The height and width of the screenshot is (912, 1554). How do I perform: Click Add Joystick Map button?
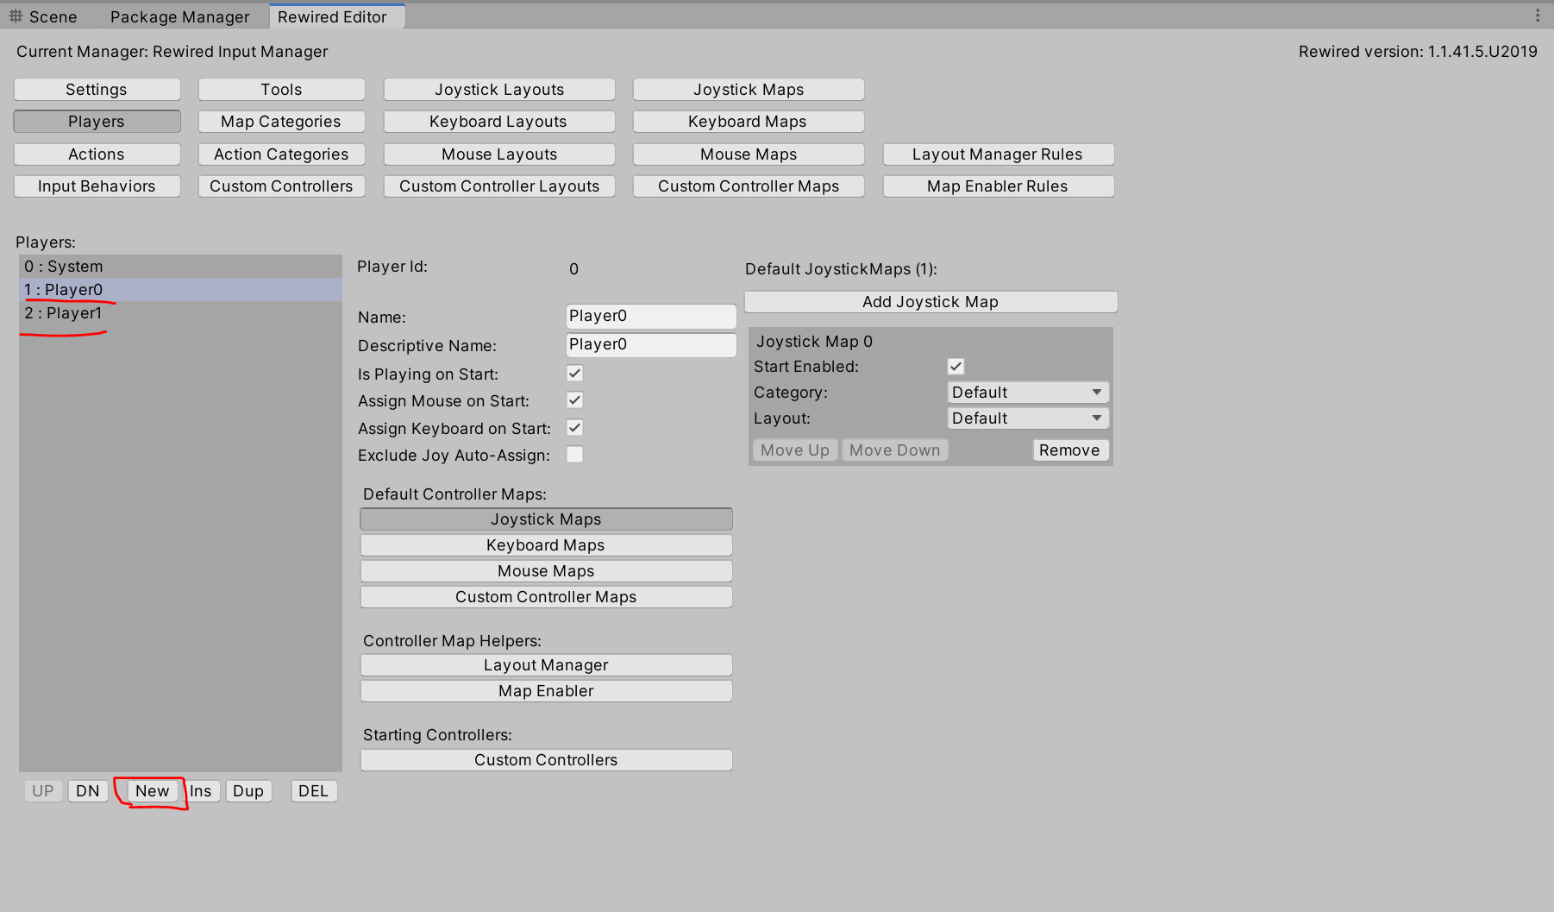(x=931, y=302)
